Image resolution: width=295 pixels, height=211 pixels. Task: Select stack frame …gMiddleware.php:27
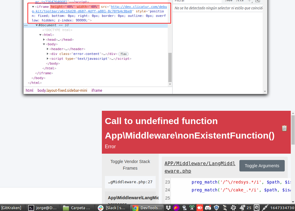[x=130, y=182]
